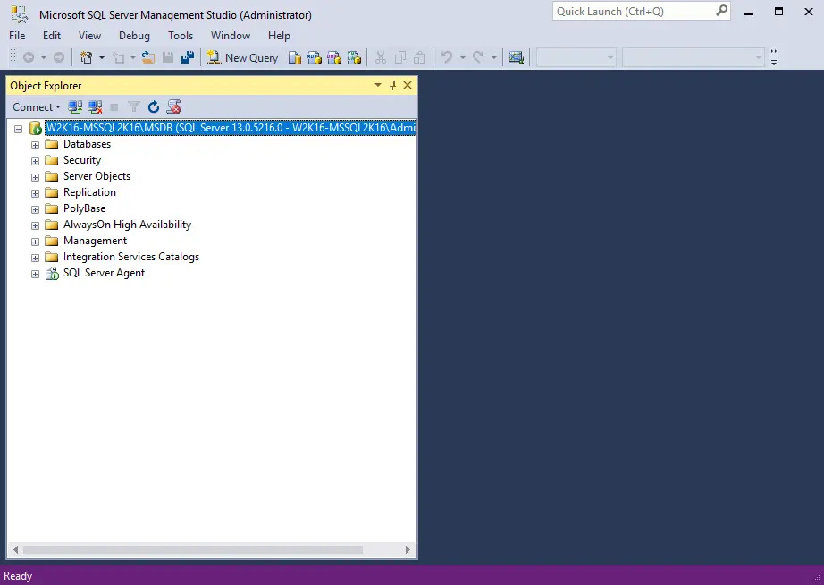The width and height of the screenshot is (824, 585).
Task: Refresh the Object Explorer tree
Action: pyautogui.click(x=154, y=107)
